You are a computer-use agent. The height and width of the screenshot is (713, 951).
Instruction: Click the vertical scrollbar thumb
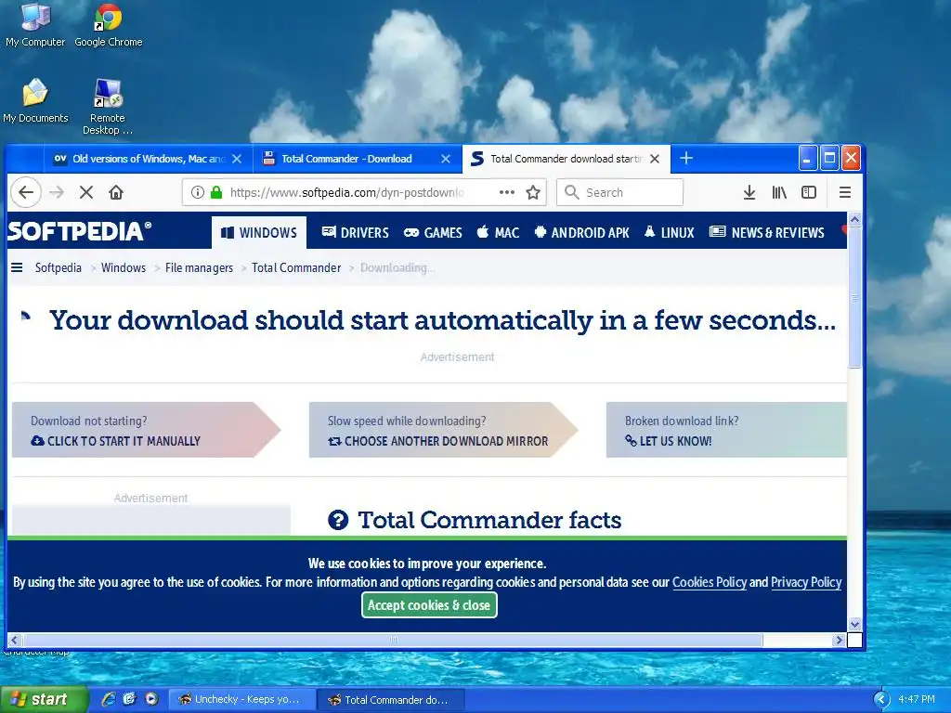(854, 297)
